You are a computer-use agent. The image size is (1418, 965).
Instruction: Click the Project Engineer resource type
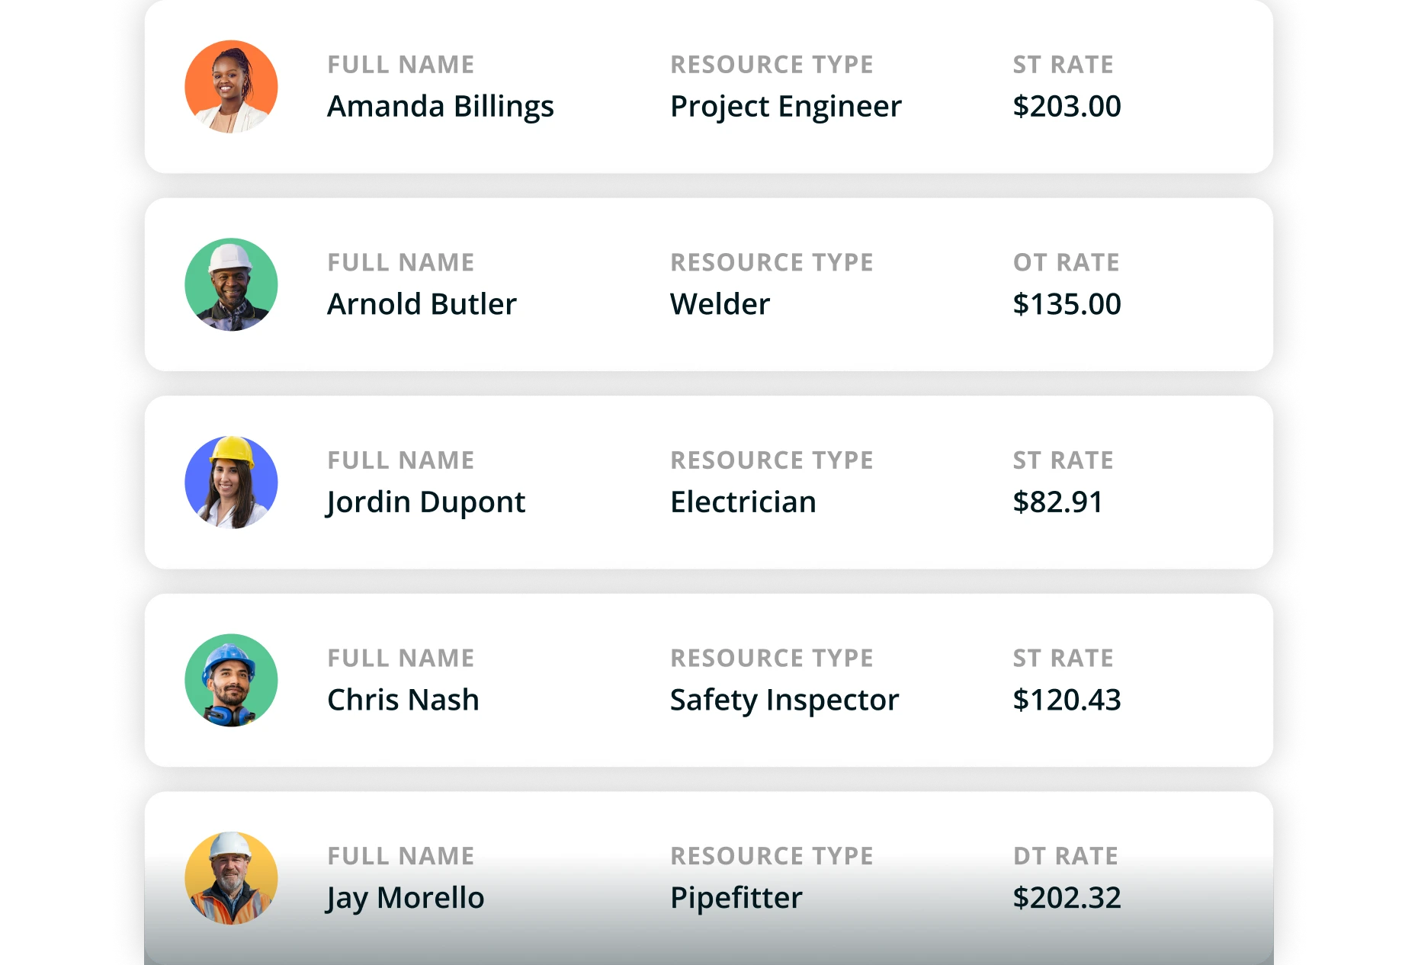click(785, 107)
